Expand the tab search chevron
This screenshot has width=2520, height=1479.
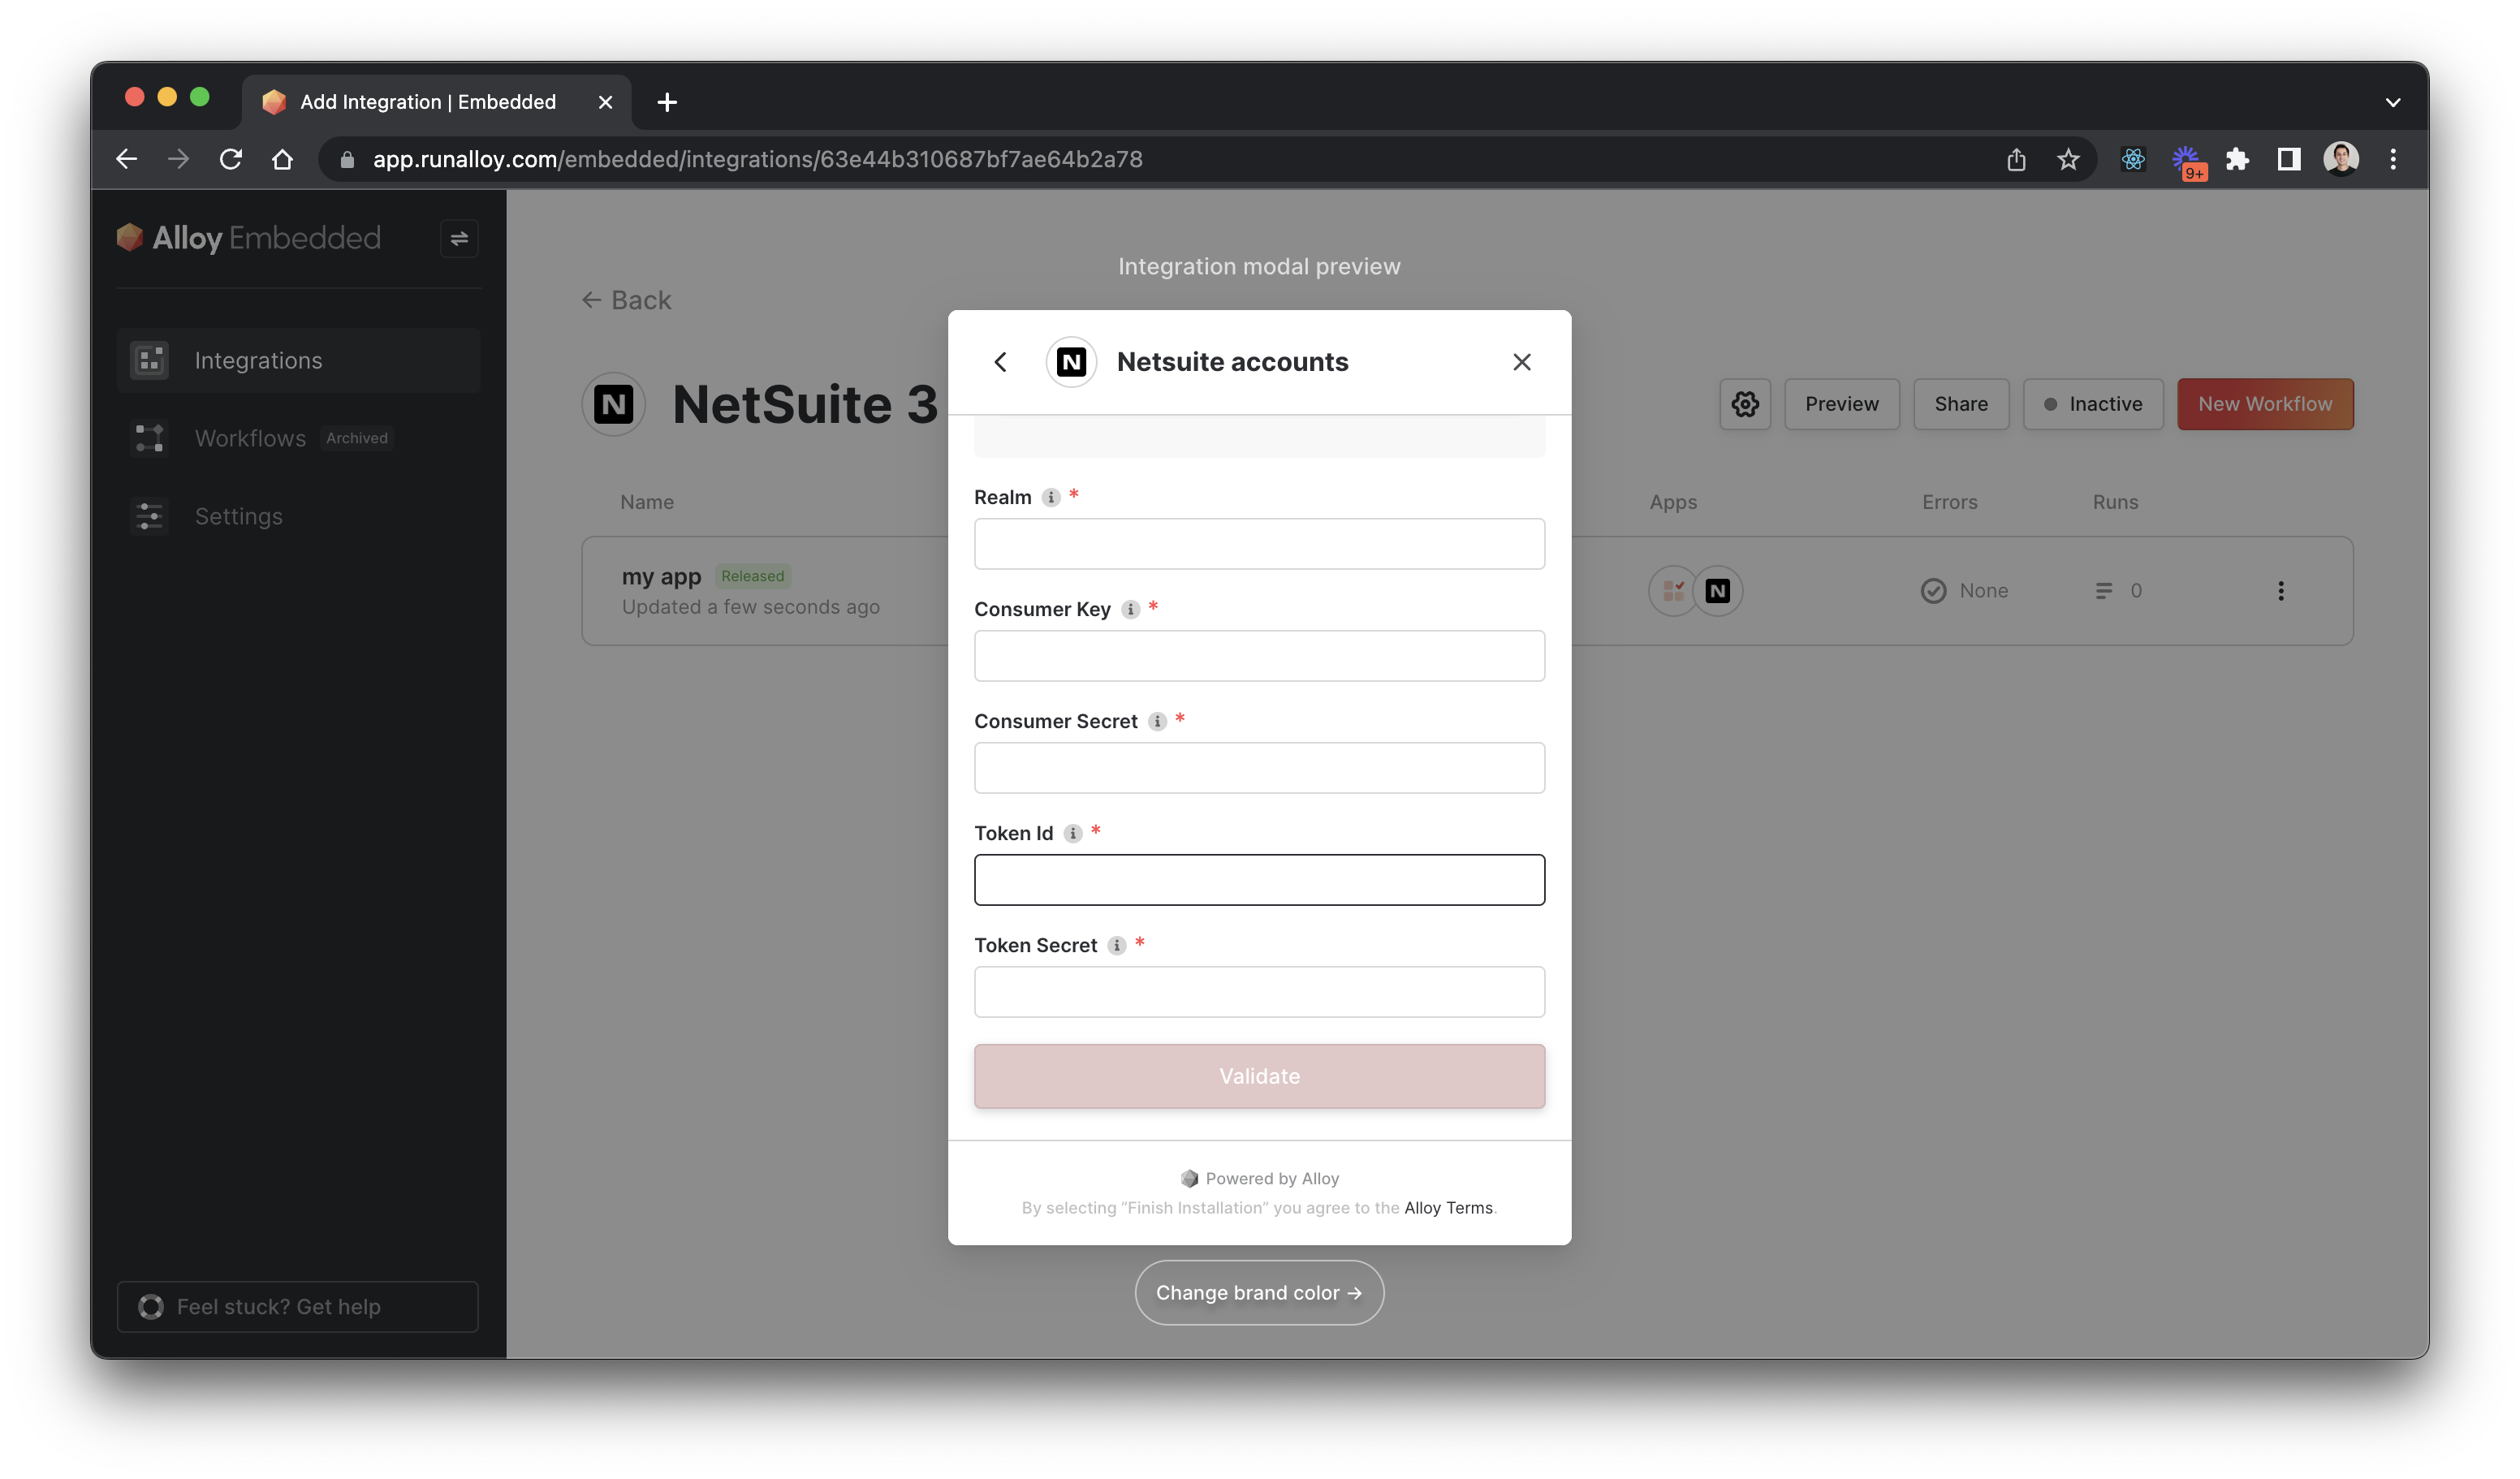pyautogui.click(x=2392, y=102)
